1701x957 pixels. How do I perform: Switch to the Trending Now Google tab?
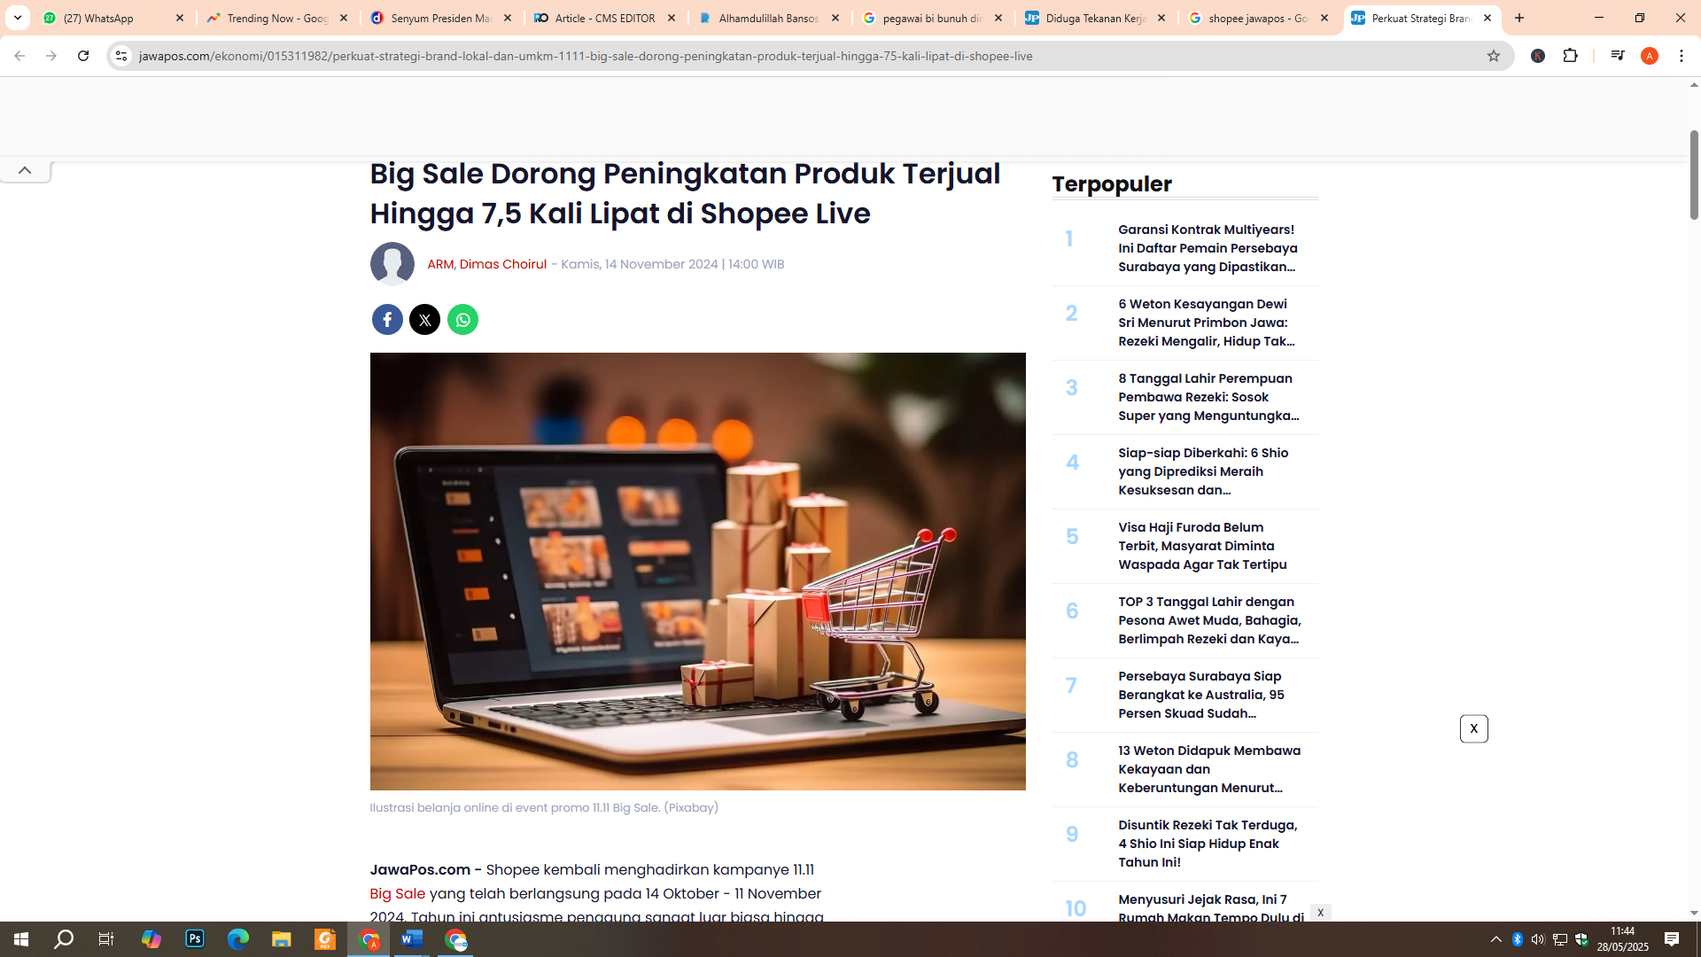277,18
